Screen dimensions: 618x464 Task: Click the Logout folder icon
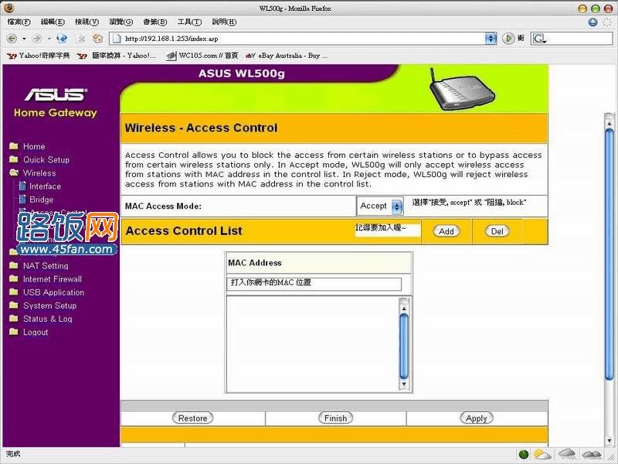13,332
